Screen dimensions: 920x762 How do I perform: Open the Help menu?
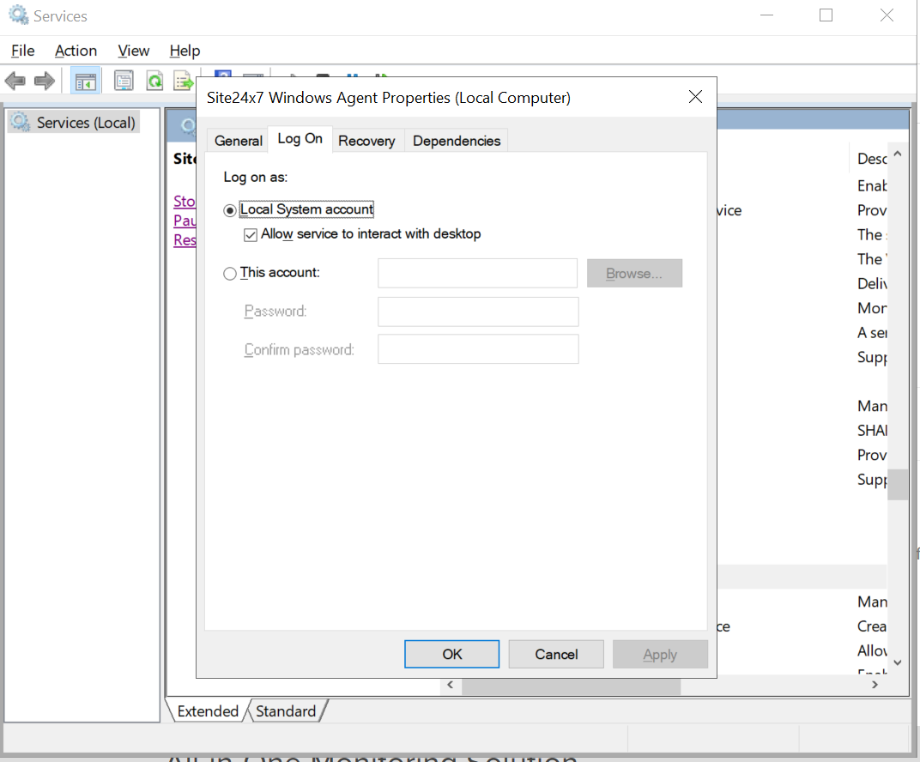pos(185,51)
